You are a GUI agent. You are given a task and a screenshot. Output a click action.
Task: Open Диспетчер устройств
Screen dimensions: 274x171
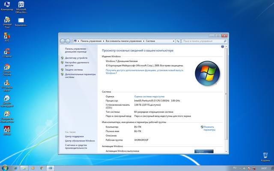pyautogui.click(x=76, y=58)
